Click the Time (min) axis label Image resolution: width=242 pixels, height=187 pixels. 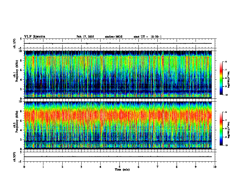pos(122,170)
